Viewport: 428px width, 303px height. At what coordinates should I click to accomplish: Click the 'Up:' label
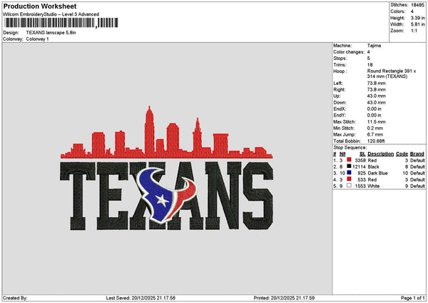[337, 96]
